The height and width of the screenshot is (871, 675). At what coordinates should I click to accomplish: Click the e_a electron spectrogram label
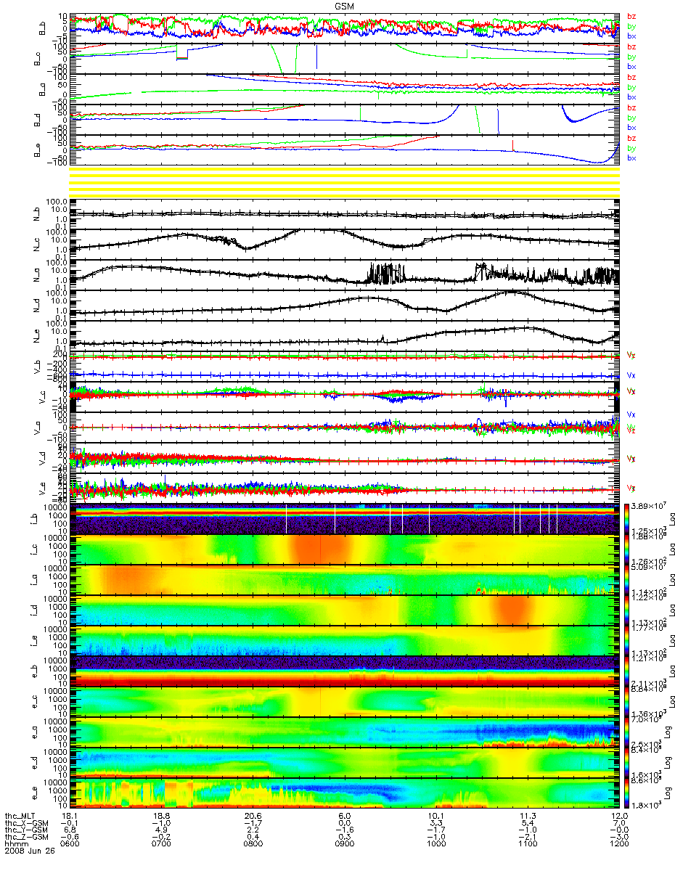point(36,732)
